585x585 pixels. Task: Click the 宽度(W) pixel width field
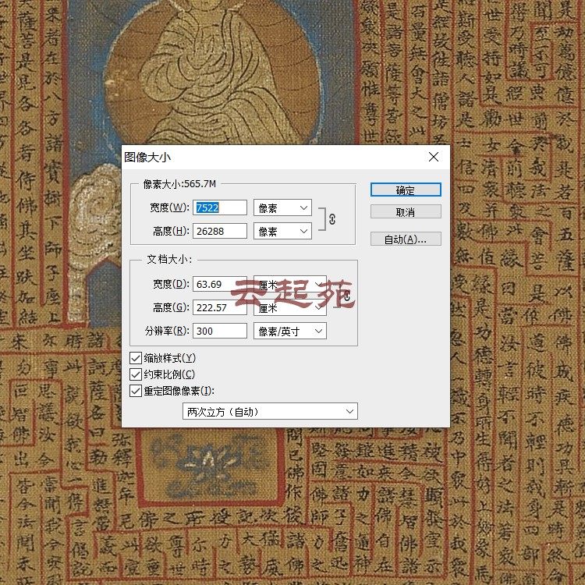[x=220, y=207]
